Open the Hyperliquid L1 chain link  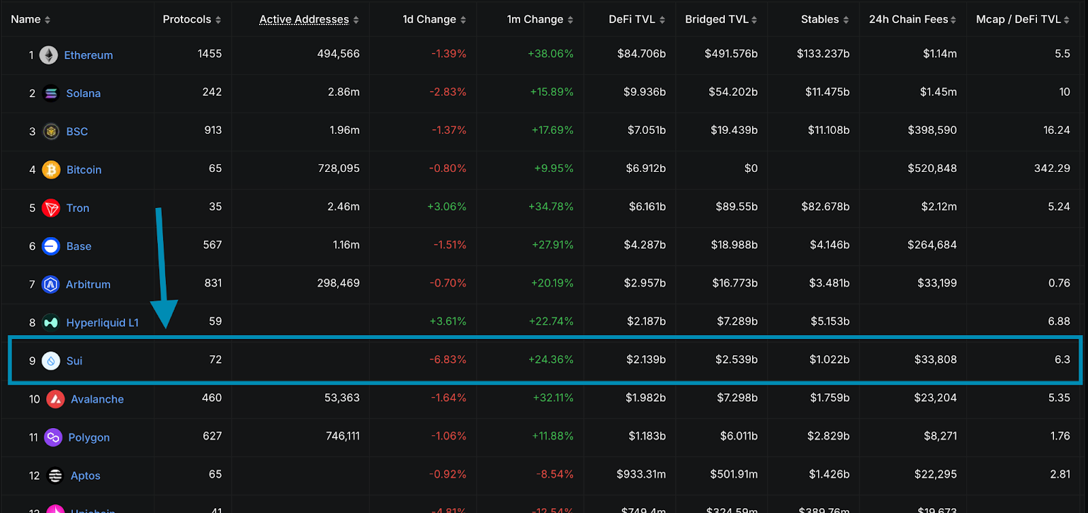pyautogui.click(x=102, y=323)
